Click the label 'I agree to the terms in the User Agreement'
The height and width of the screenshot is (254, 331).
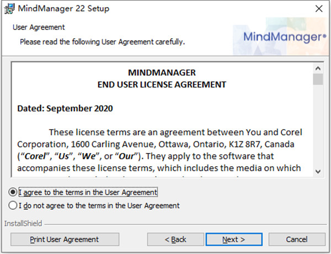pos(88,192)
